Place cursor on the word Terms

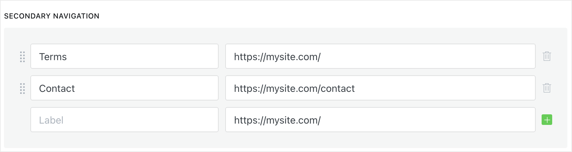(53, 57)
